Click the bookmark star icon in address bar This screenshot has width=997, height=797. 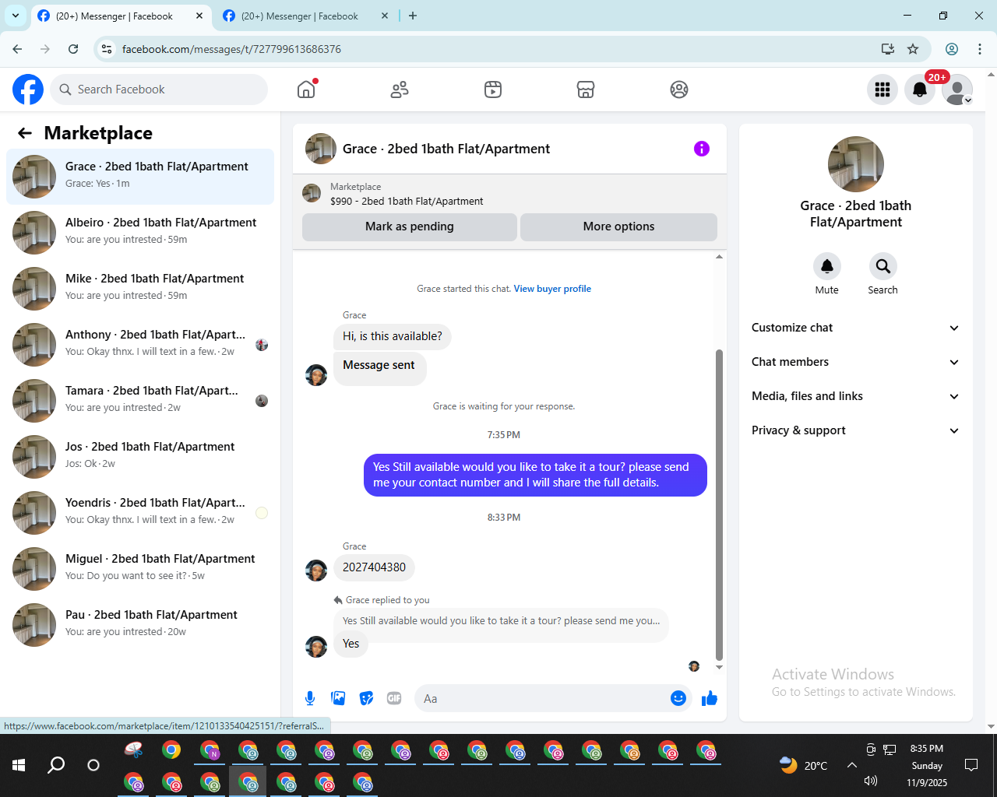coord(913,49)
